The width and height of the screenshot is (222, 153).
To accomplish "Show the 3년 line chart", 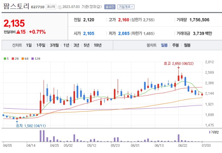I will 76,45.
